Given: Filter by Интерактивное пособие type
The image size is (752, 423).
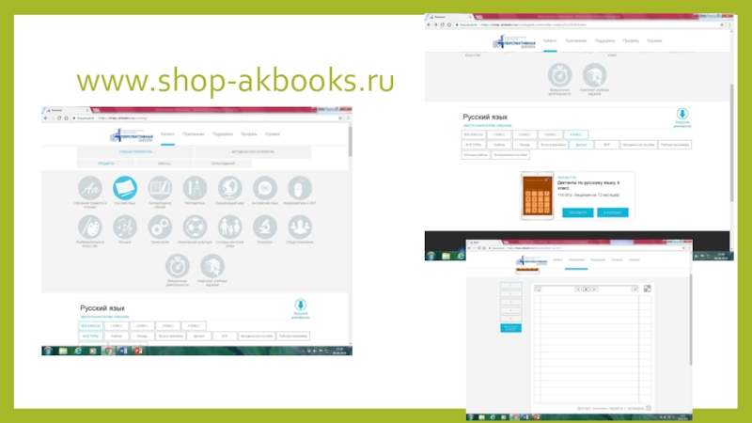Looking at the screenshot, I should tap(510, 155).
